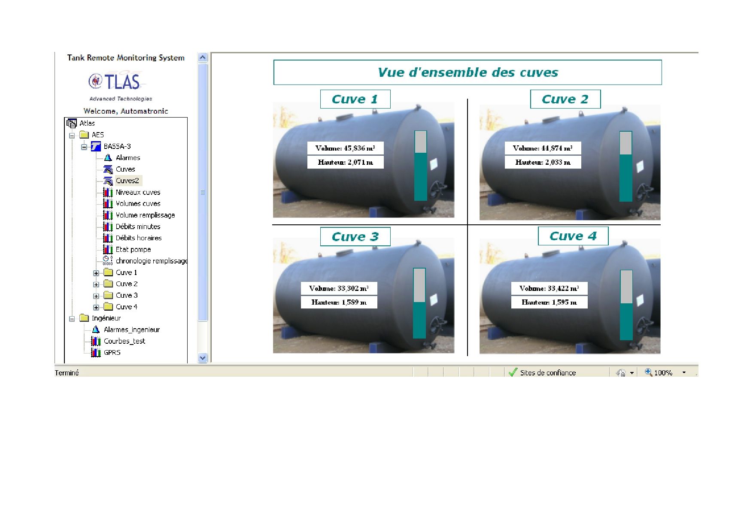753x532 pixels.
Task: Click the zoom magnifier icon in status bar
Action: [x=648, y=372]
